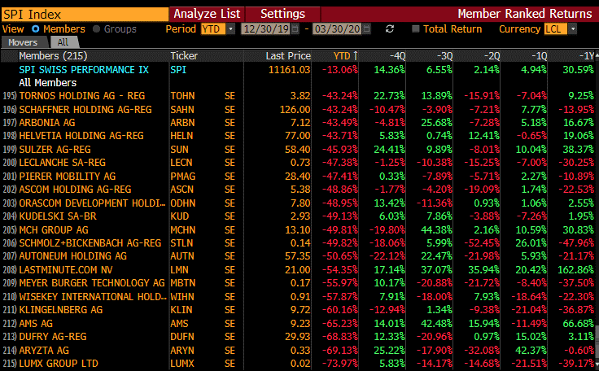Switch to the Movers tab
The height and width of the screenshot is (371, 599).
[24, 42]
